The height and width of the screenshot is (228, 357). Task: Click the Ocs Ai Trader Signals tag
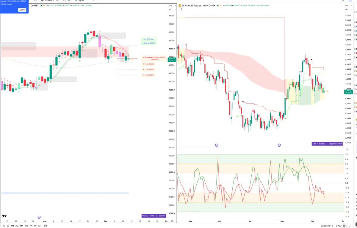click(x=154, y=216)
